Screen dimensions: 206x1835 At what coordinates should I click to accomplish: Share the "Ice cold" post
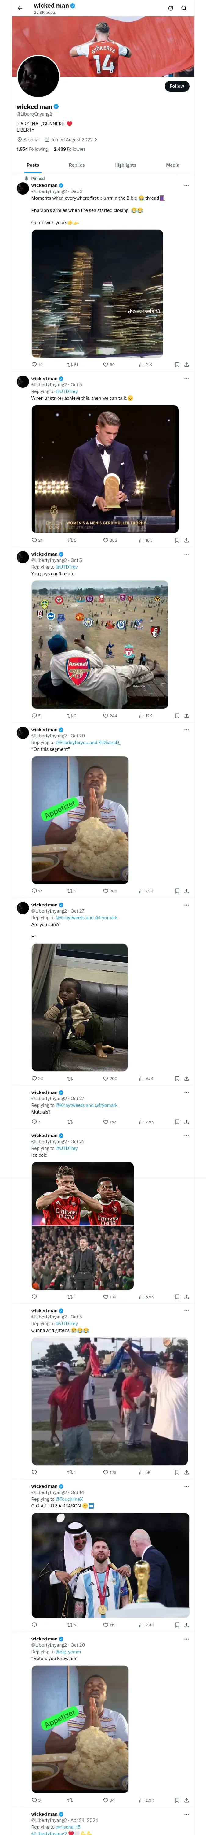click(186, 1296)
